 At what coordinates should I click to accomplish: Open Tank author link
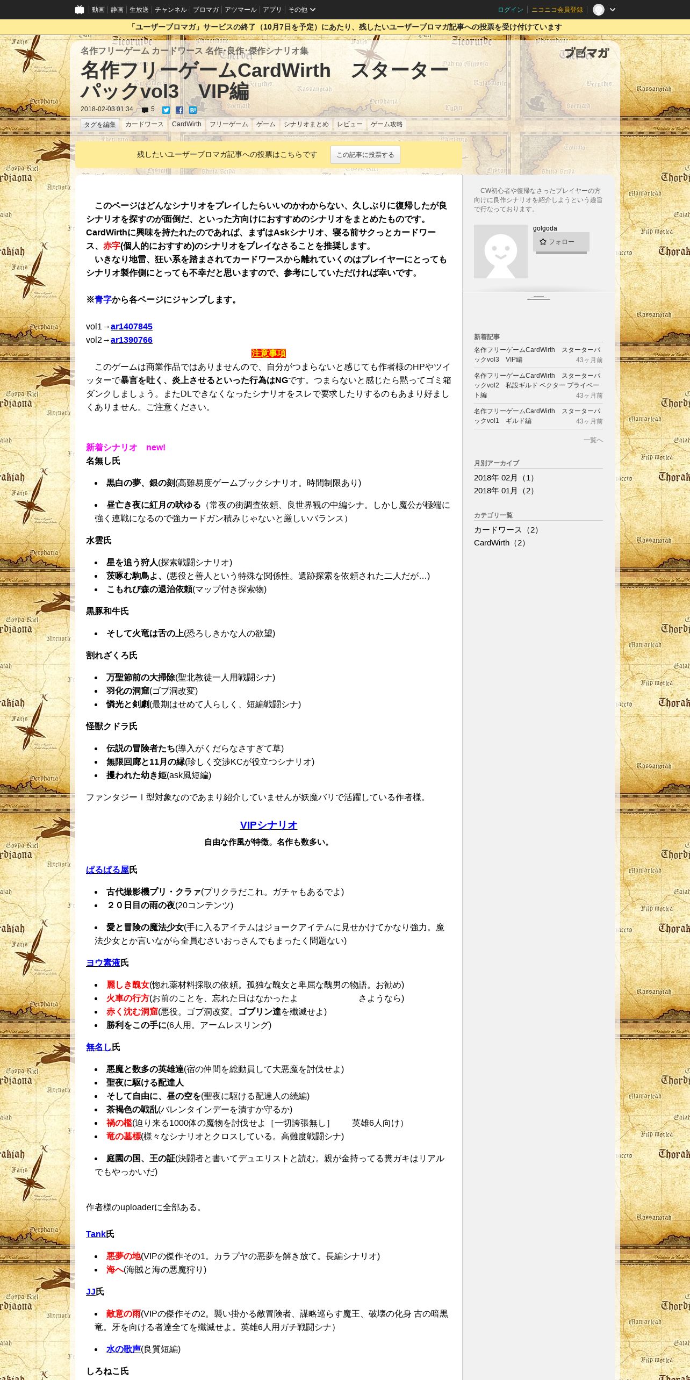tap(96, 1234)
